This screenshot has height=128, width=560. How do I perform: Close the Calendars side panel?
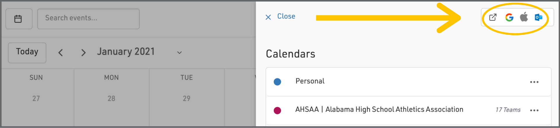pyautogui.click(x=286, y=17)
